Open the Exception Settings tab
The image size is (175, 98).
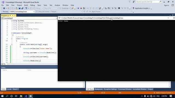[110, 89]
